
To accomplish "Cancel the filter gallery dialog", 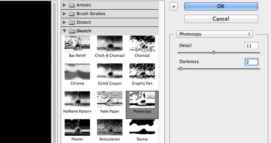I will (x=221, y=19).
